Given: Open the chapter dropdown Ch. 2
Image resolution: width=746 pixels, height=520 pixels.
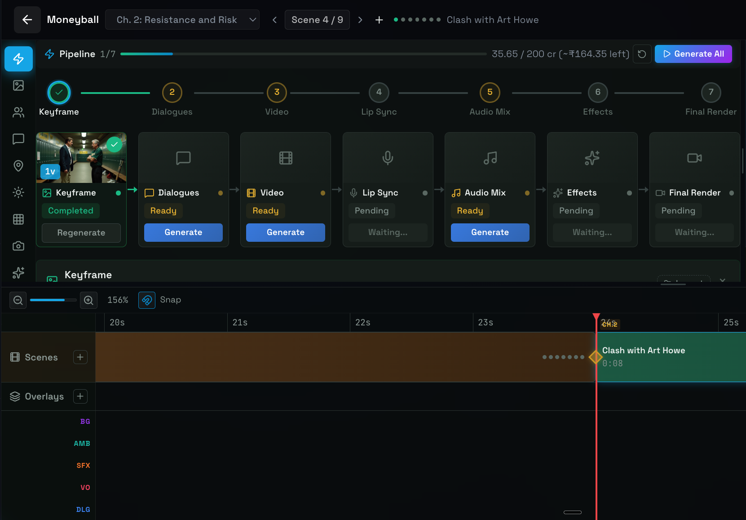Looking at the screenshot, I should click(182, 20).
